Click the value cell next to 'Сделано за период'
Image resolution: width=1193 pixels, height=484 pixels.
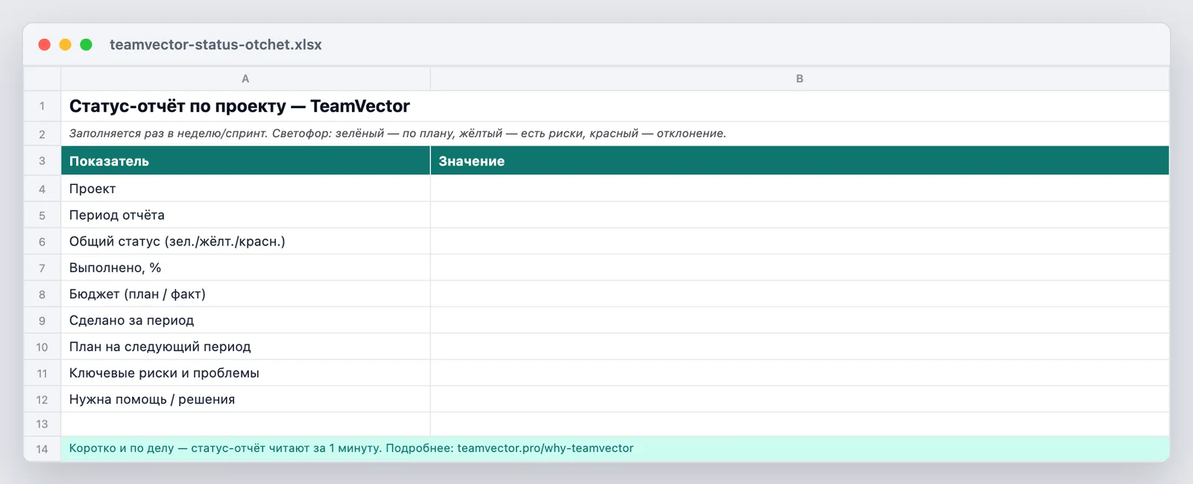point(799,320)
